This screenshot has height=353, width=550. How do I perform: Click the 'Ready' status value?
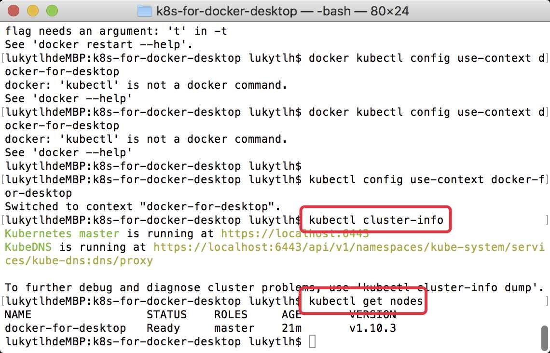tap(163, 328)
